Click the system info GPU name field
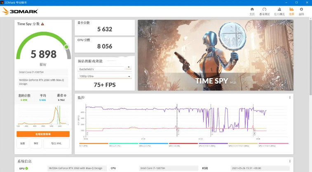Viewport: 312px width, 172px height. coord(77,168)
